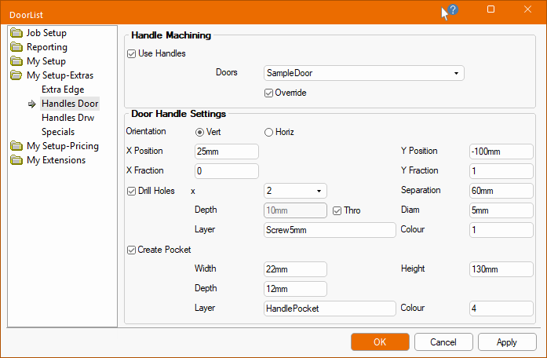The image size is (547, 358).
Task: Click the arrow marker beside Handles Door
Action: (32, 104)
